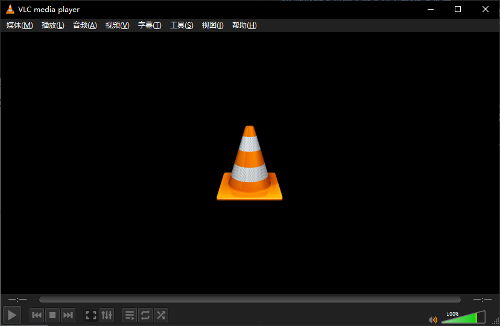Minimize the VLC media player window
The width and height of the screenshot is (500, 326).
point(431,9)
